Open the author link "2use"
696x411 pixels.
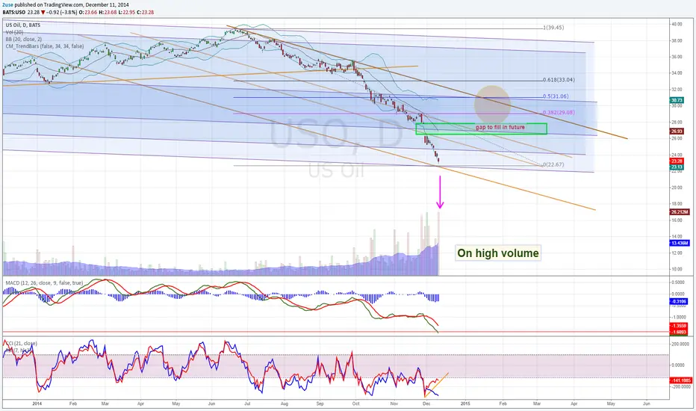click(8, 5)
